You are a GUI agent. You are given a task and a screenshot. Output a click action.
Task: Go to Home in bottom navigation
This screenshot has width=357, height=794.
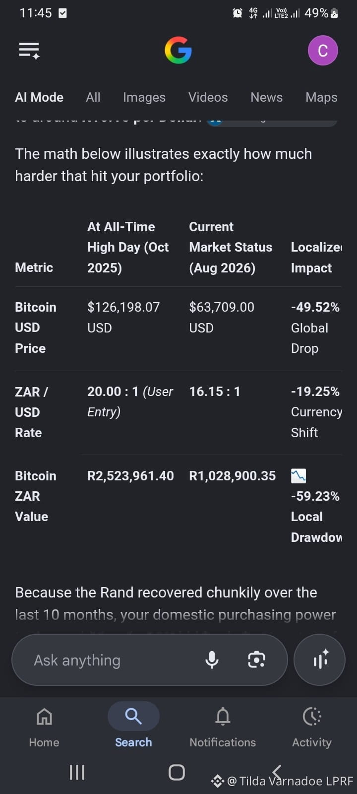[x=44, y=728]
